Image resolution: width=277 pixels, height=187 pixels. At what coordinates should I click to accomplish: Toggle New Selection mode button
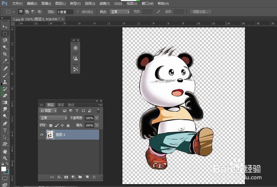[21, 11]
